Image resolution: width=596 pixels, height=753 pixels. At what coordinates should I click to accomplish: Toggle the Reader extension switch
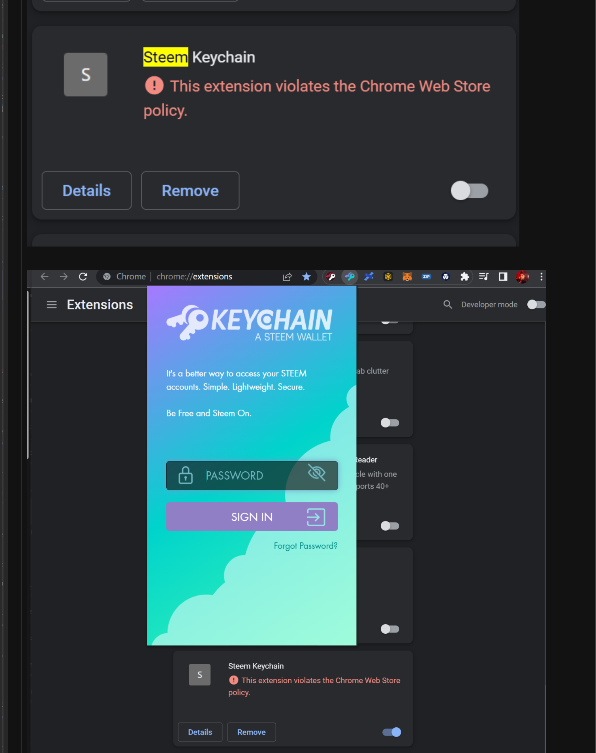(390, 526)
